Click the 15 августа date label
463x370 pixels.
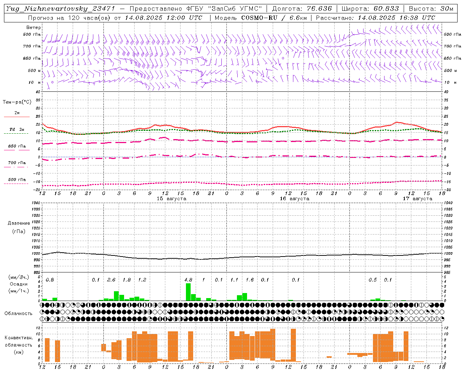[x=171, y=199]
